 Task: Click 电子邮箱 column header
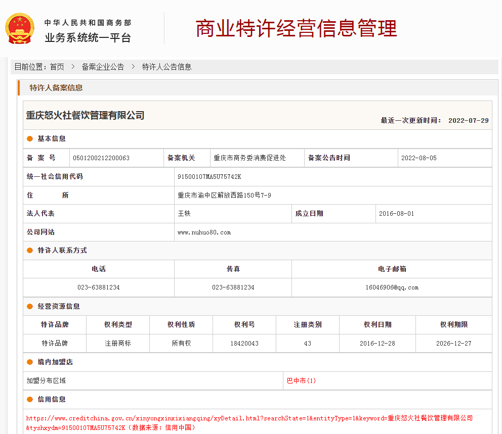(x=392, y=269)
